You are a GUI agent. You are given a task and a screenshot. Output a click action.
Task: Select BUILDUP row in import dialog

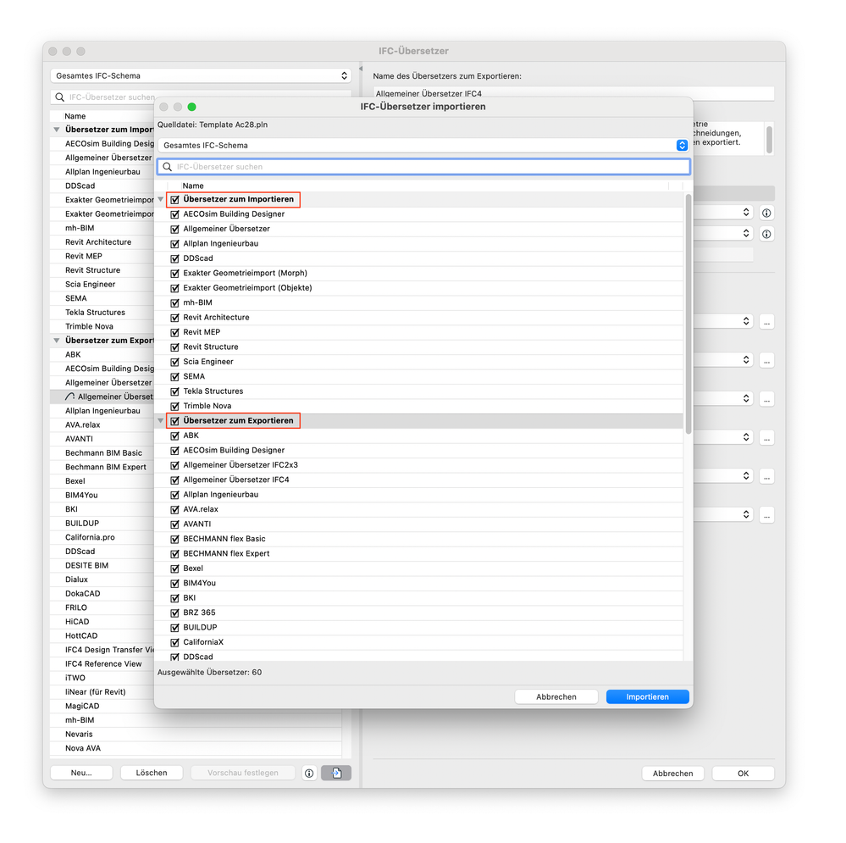(418, 628)
